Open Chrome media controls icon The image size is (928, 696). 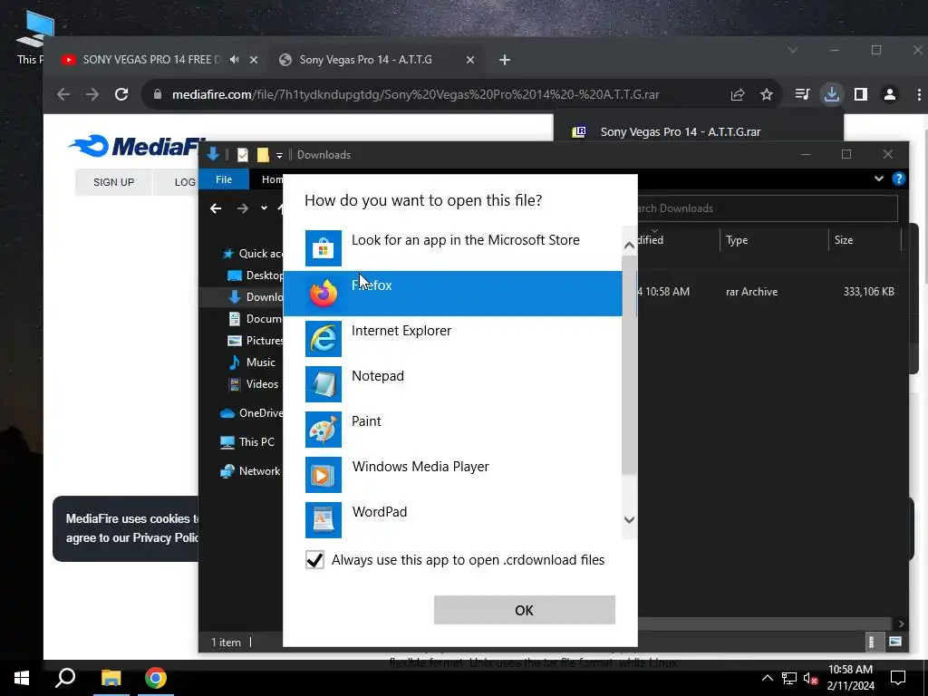(x=803, y=94)
